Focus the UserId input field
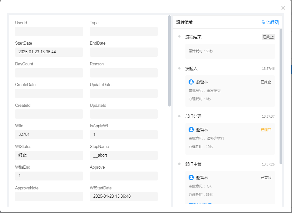The height and width of the screenshot is (213, 292). tap(49, 31)
